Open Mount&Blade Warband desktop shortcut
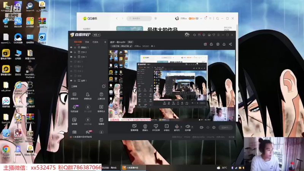This screenshot has width=304, height=171. click(x=30, y=72)
